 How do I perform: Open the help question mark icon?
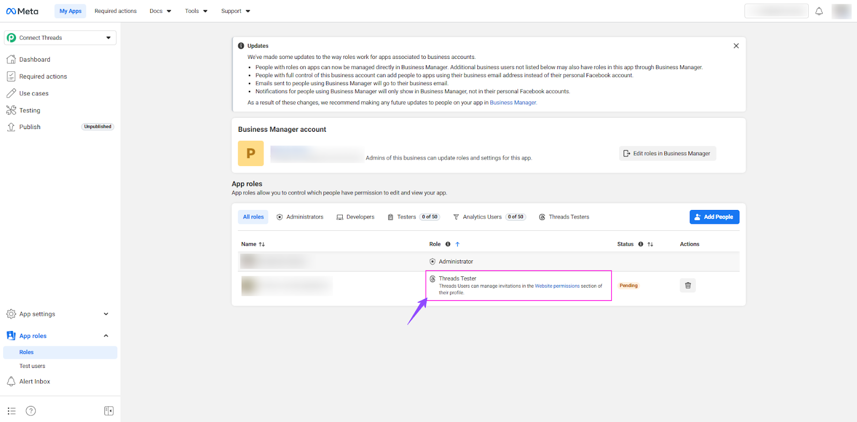(x=31, y=411)
